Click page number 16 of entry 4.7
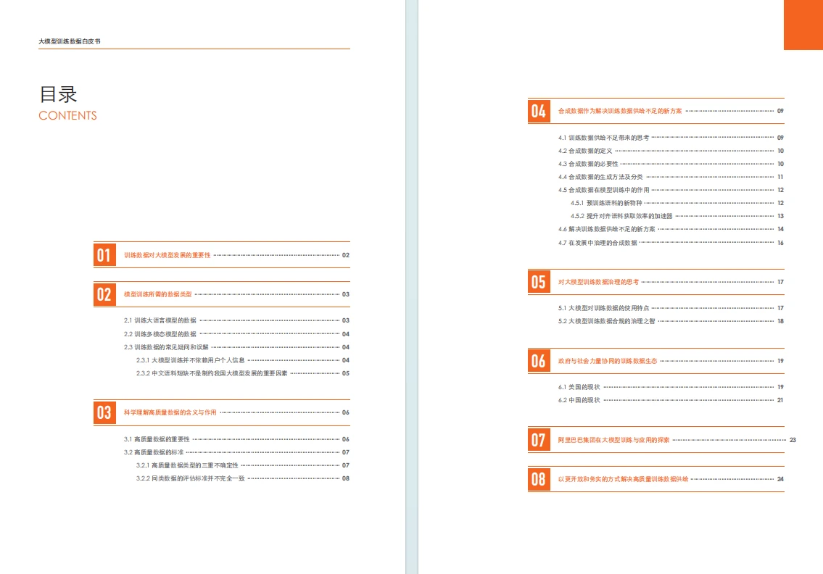The width and height of the screenshot is (823, 574). click(x=780, y=243)
